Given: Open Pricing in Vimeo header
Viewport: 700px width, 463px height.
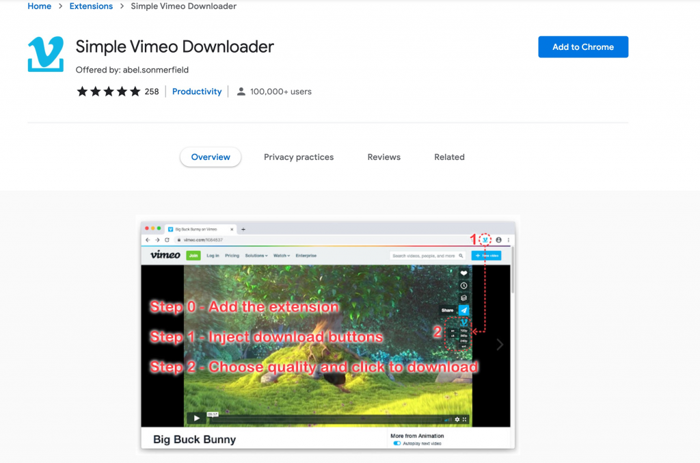Looking at the screenshot, I should tap(232, 256).
